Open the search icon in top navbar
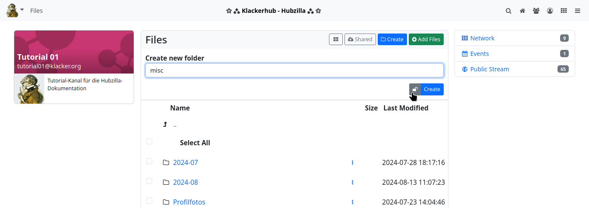 tap(508, 11)
